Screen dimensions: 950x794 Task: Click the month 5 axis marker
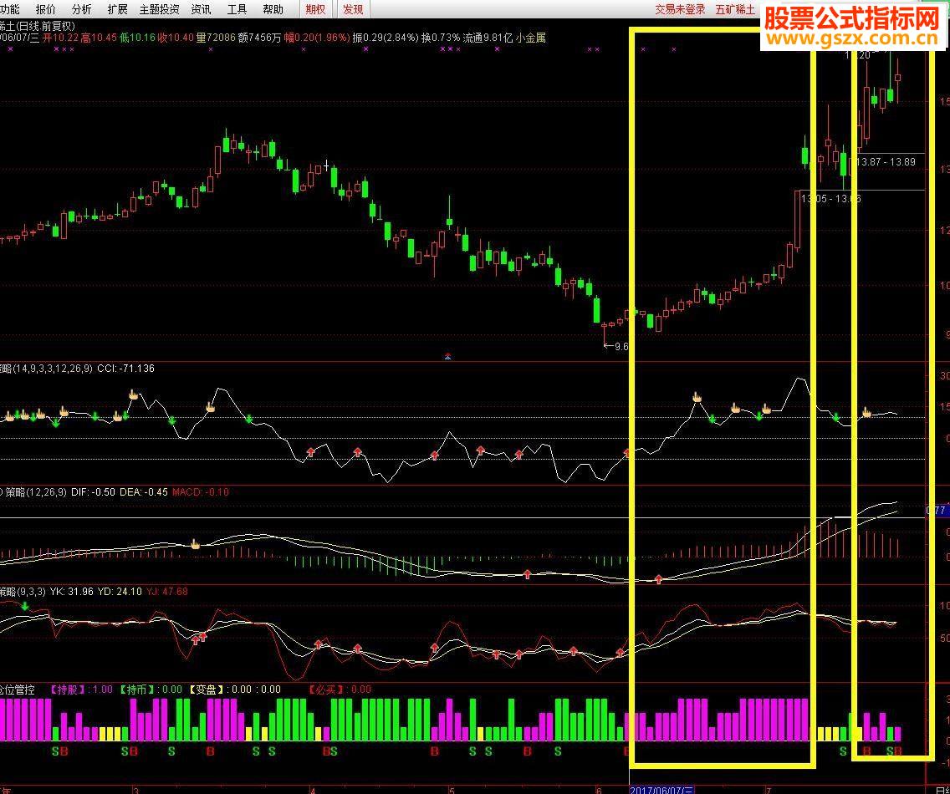coord(452,790)
